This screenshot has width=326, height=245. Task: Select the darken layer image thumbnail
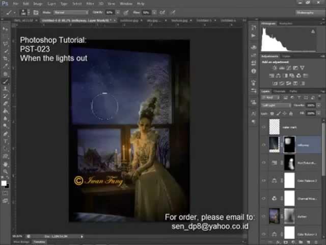[x=274, y=216]
